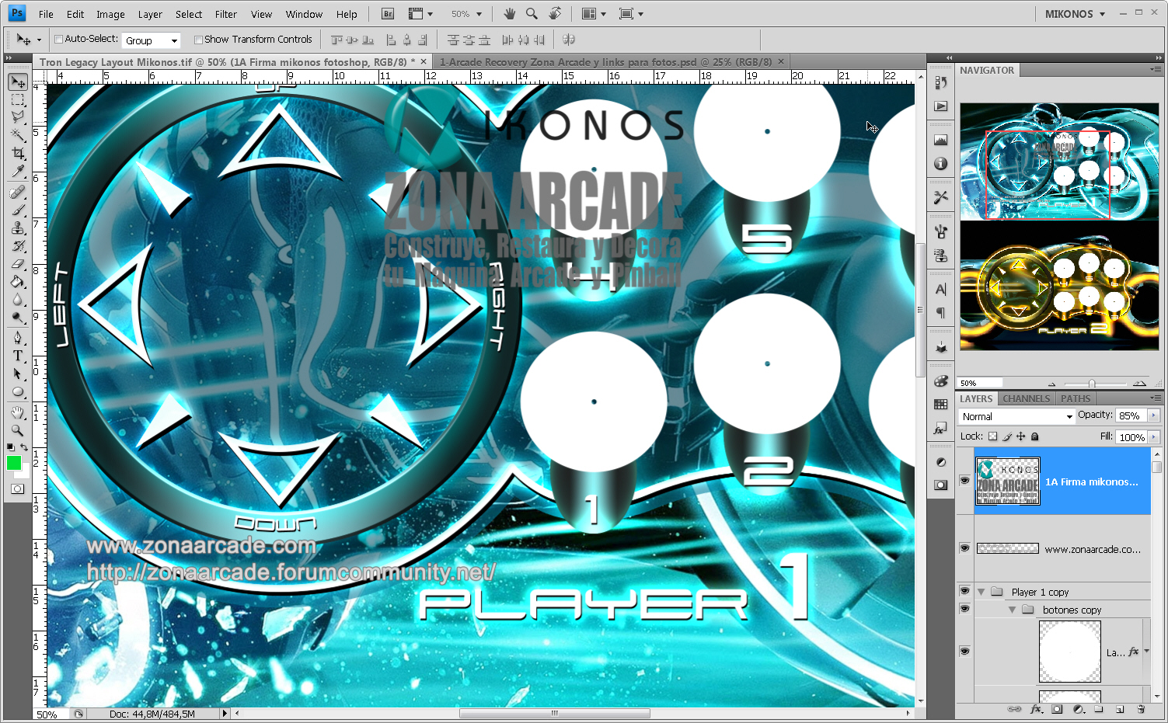Open the Actions panel icon
This screenshot has width=1168, height=723.
[x=940, y=106]
